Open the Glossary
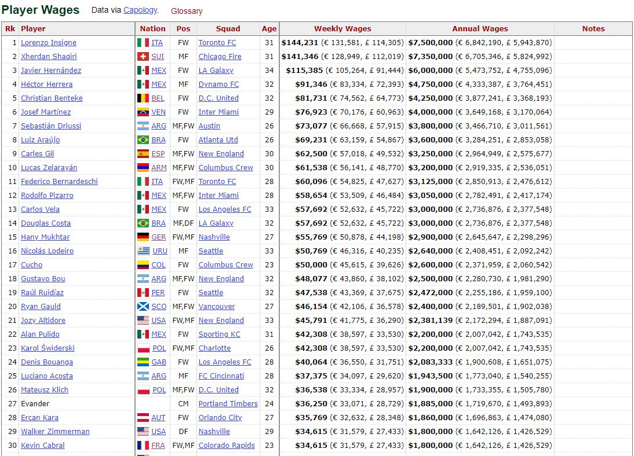Image resolution: width=634 pixels, height=456 pixels. pyautogui.click(x=187, y=11)
